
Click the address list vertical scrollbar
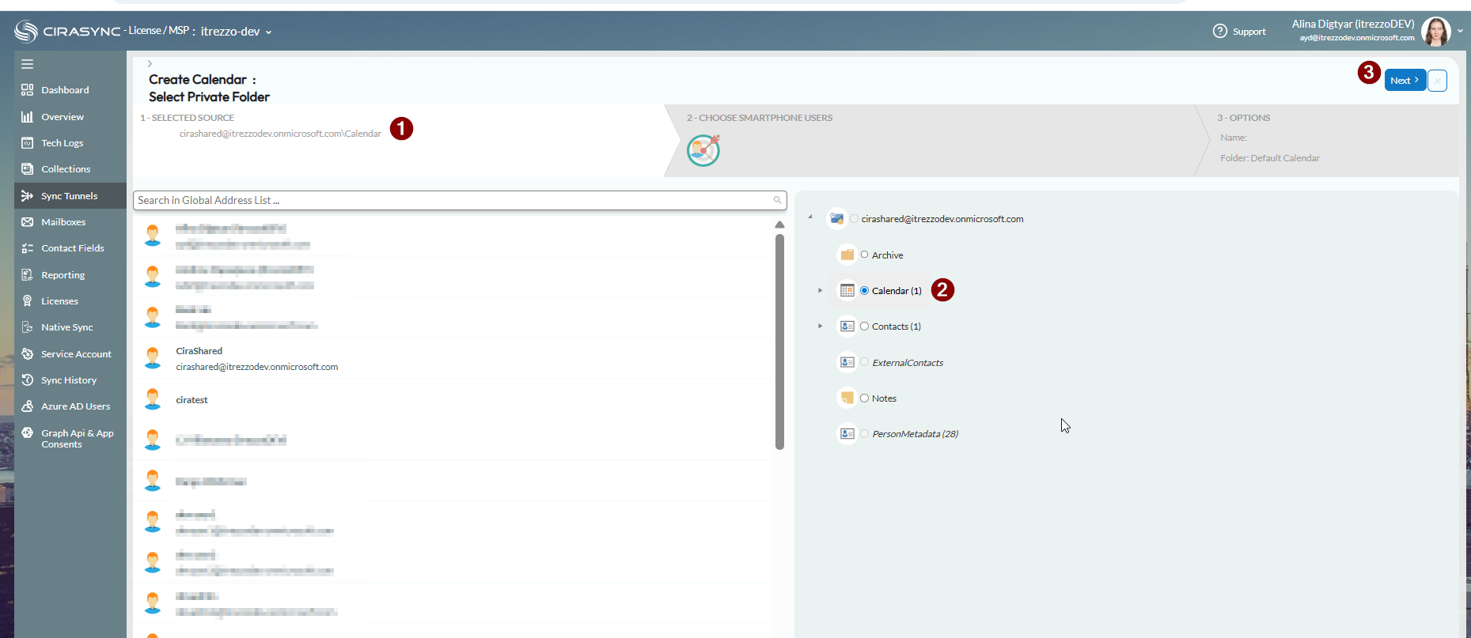(779, 342)
